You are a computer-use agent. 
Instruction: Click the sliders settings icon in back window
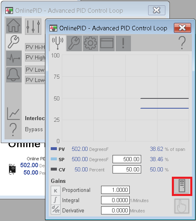tap(33, 27)
